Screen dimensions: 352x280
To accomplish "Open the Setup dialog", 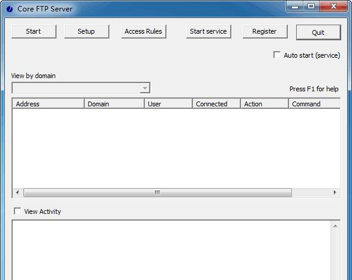I will point(86,31).
